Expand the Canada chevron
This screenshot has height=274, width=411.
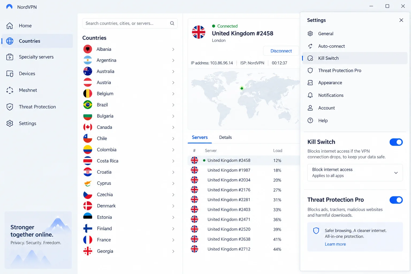173,127
